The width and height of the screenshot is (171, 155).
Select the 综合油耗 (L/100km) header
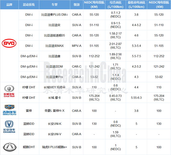116,5
